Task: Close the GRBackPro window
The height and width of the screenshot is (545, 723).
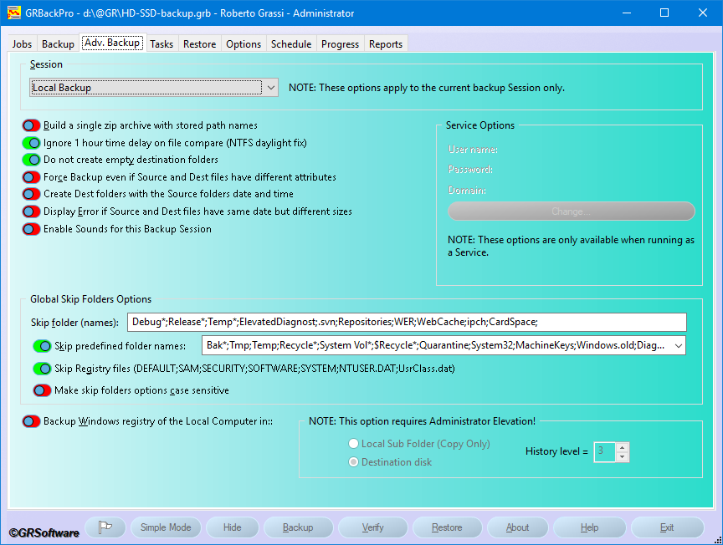Action: [x=702, y=13]
